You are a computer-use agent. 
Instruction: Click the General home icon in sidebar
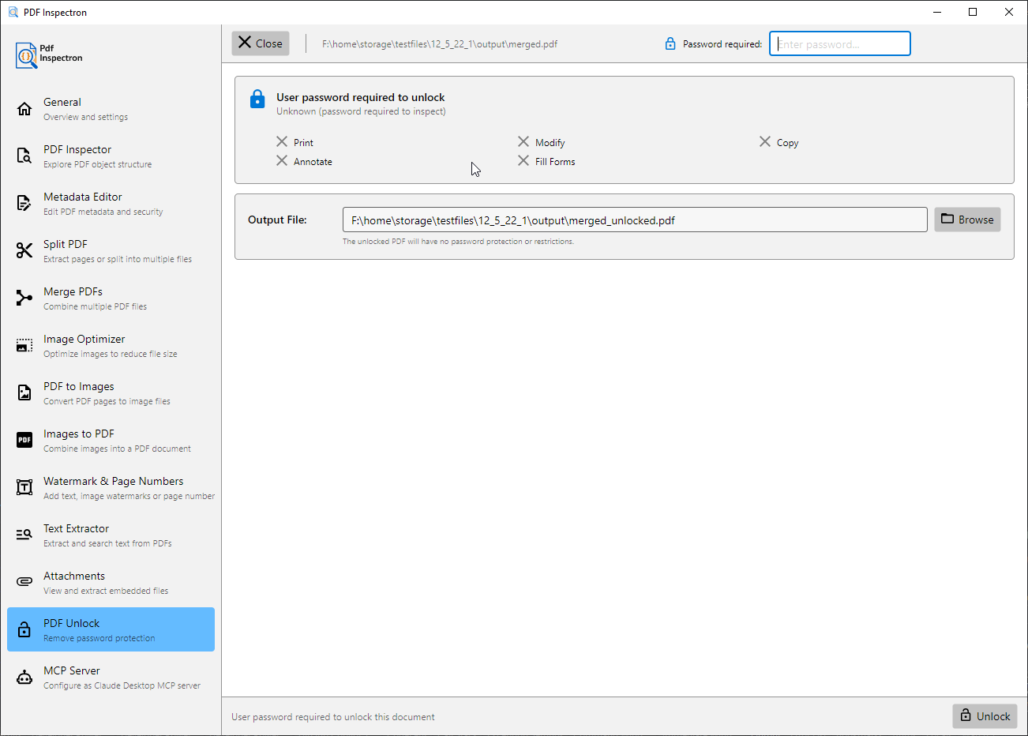[x=24, y=109]
